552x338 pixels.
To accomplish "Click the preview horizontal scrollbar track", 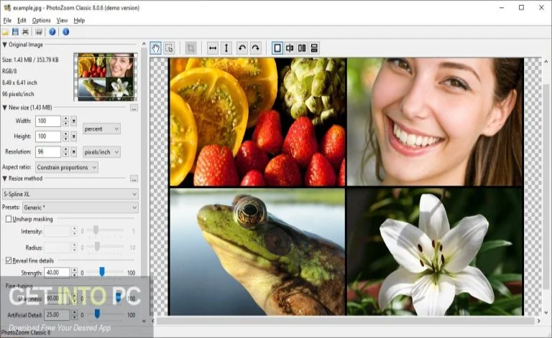I will pyautogui.click(x=345, y=321).
